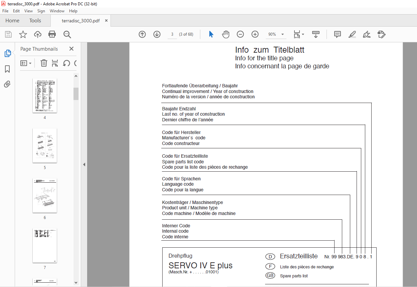Bookmark this file with the star icon

[x=23, y=34]
